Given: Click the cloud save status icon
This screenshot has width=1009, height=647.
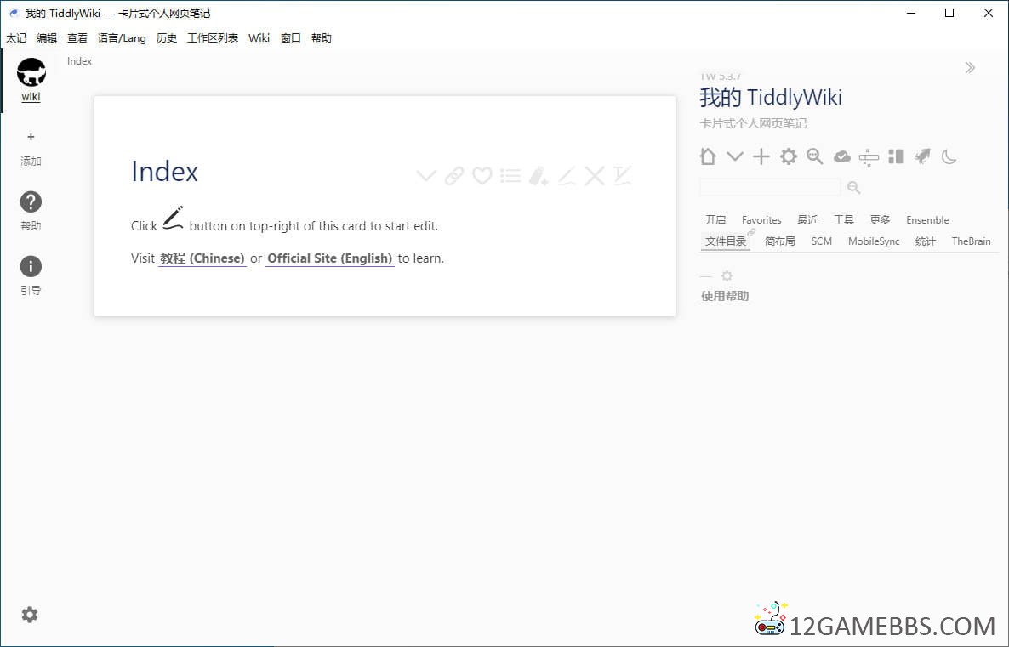Looking at the screenshot, I should (841, 156).
